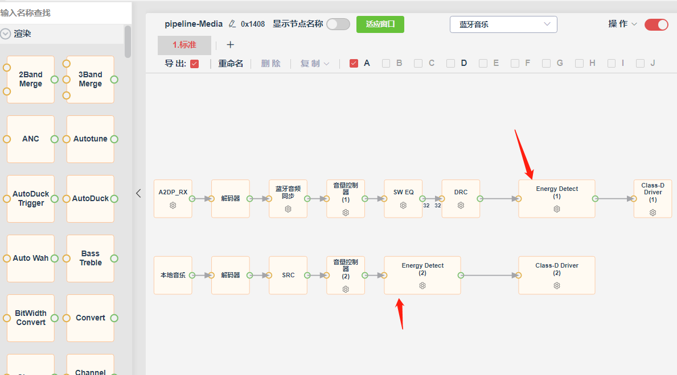Open settings gear on DRC node
The height and width of the screenshot is (375, 677).
pos(461,206)
